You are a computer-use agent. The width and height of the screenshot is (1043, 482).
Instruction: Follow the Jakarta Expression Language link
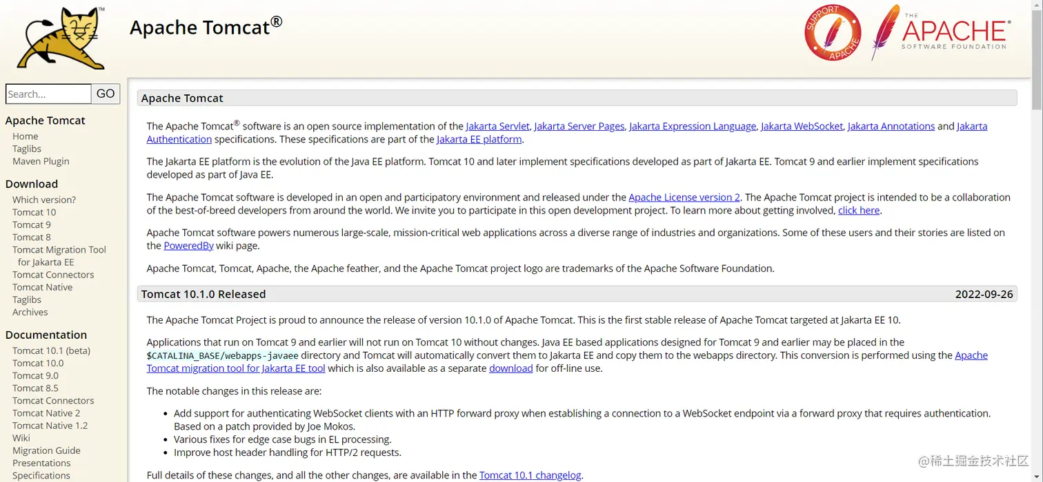[693, 126]
